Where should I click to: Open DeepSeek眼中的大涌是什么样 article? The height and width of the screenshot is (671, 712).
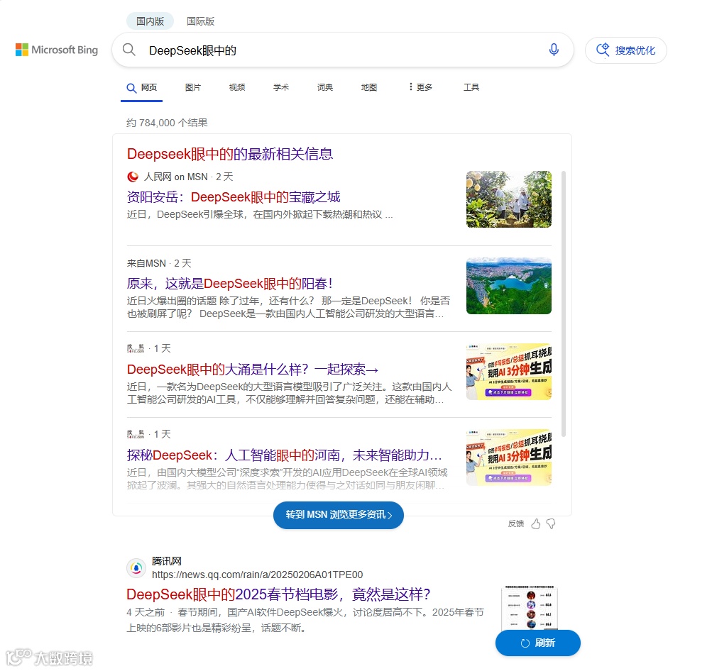point(253,370)
